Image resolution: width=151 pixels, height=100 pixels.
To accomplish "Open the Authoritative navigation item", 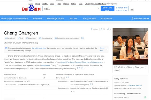I will (x=106, y=19).
